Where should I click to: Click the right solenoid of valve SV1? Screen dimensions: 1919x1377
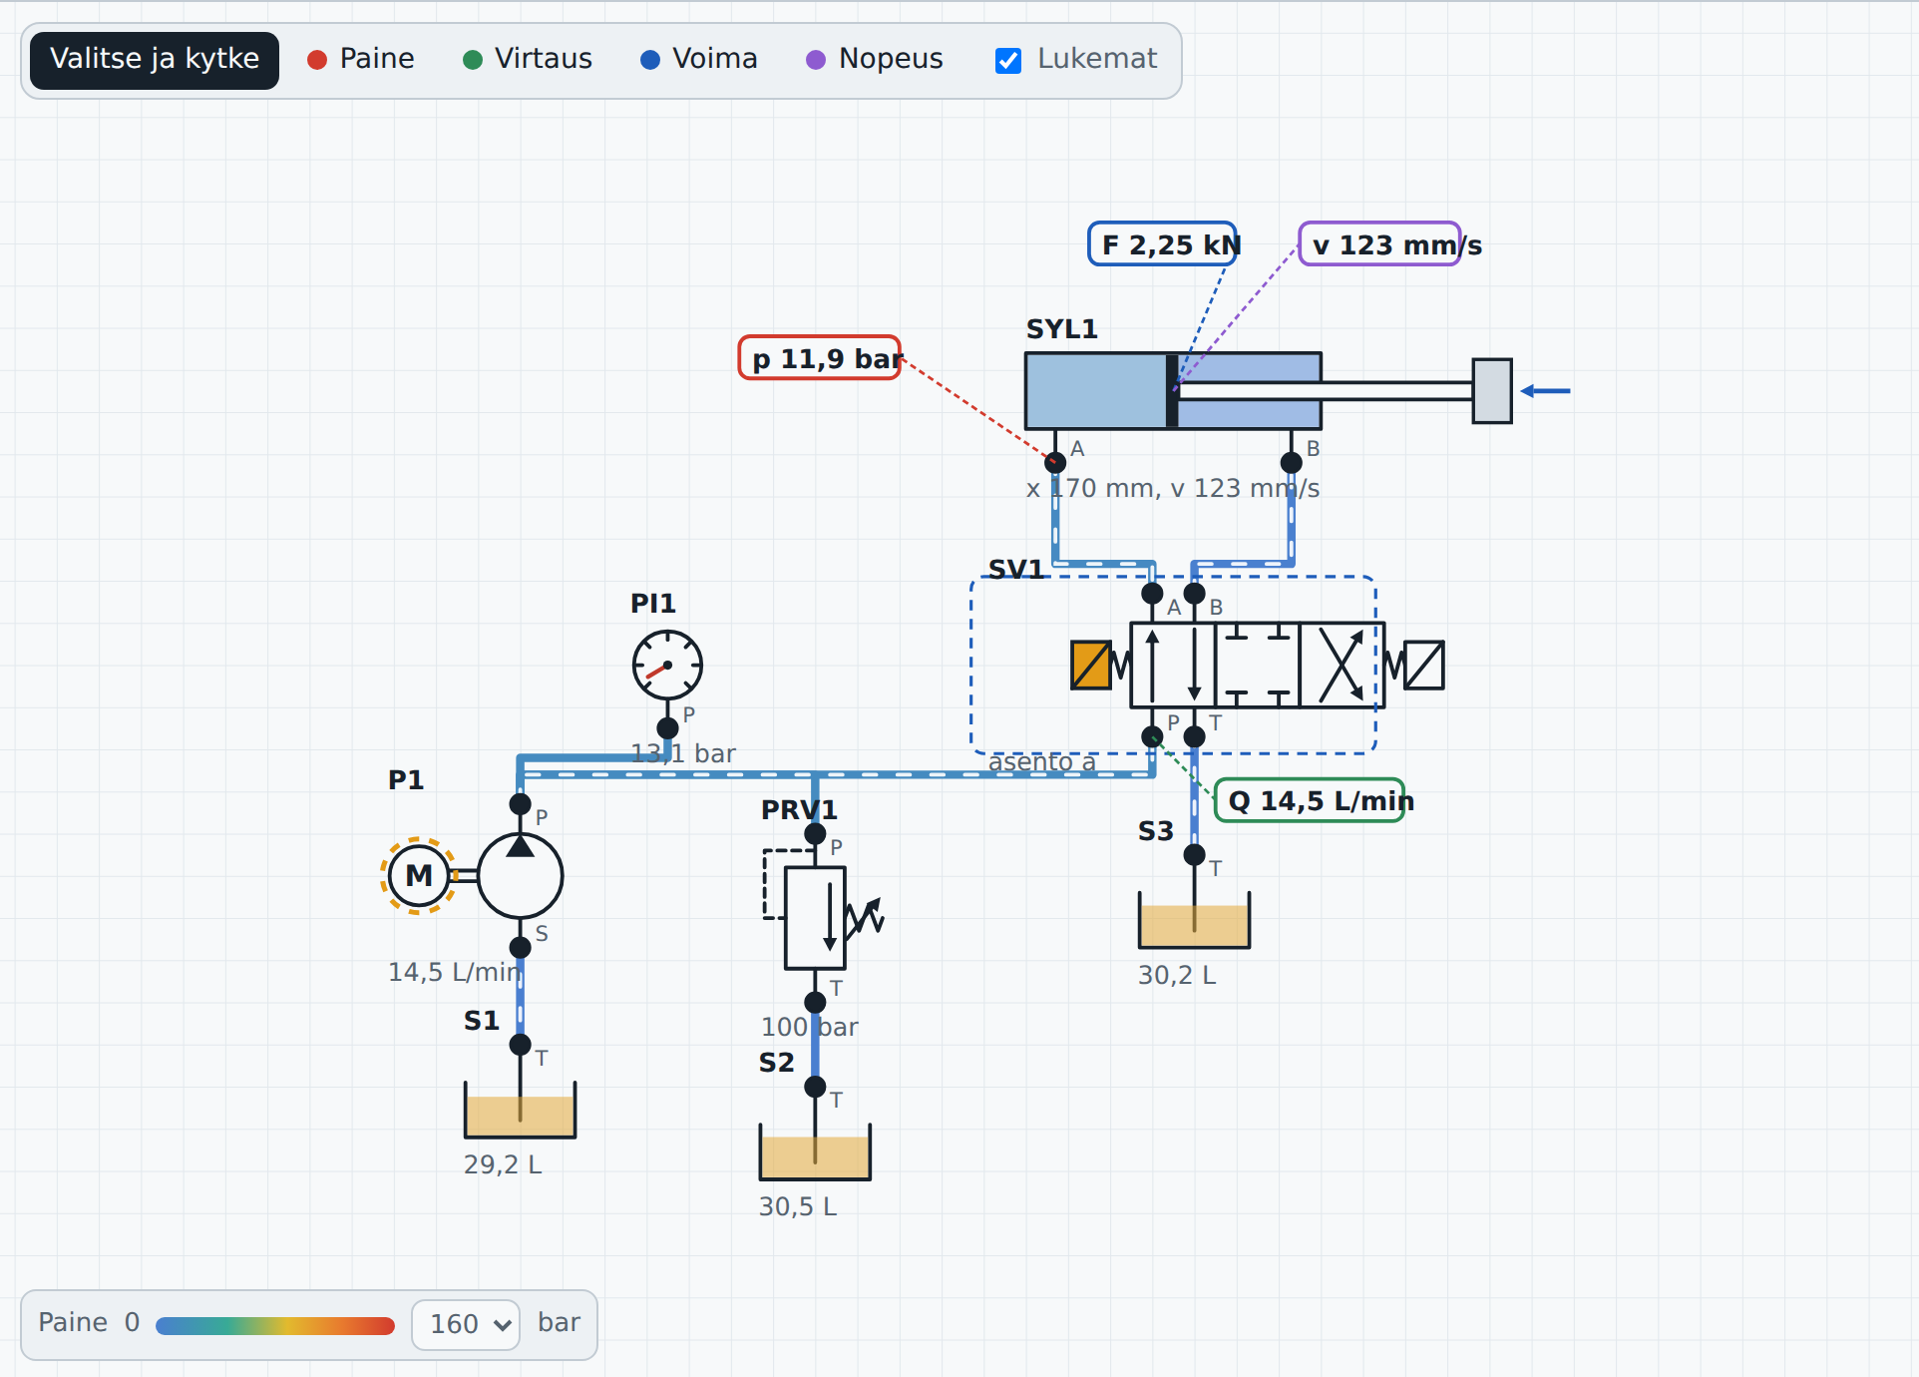pyautogui.click(x=1423, y=665)
